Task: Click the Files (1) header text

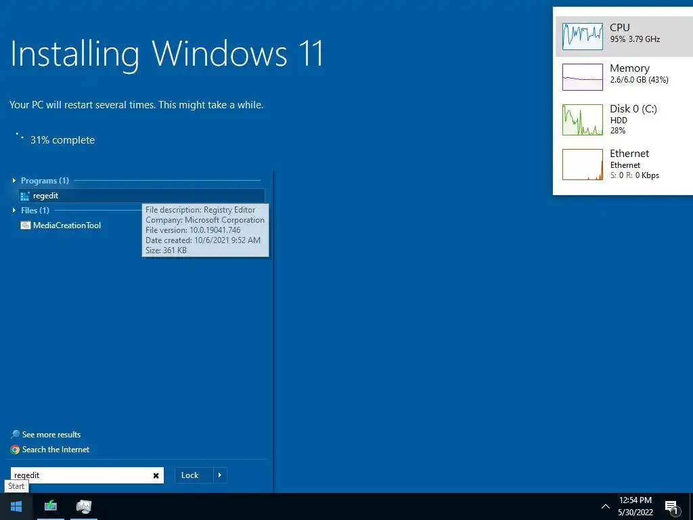Action: [x=35, y=210]
